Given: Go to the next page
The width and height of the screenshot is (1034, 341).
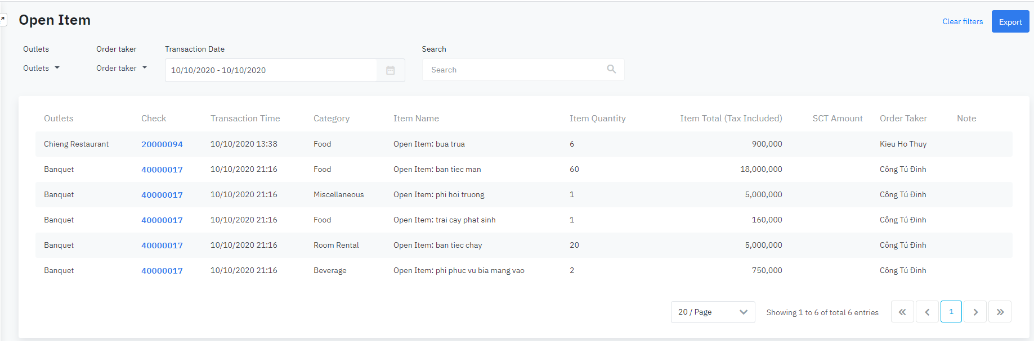Looking at the screenshot, I should coord(975,312).
